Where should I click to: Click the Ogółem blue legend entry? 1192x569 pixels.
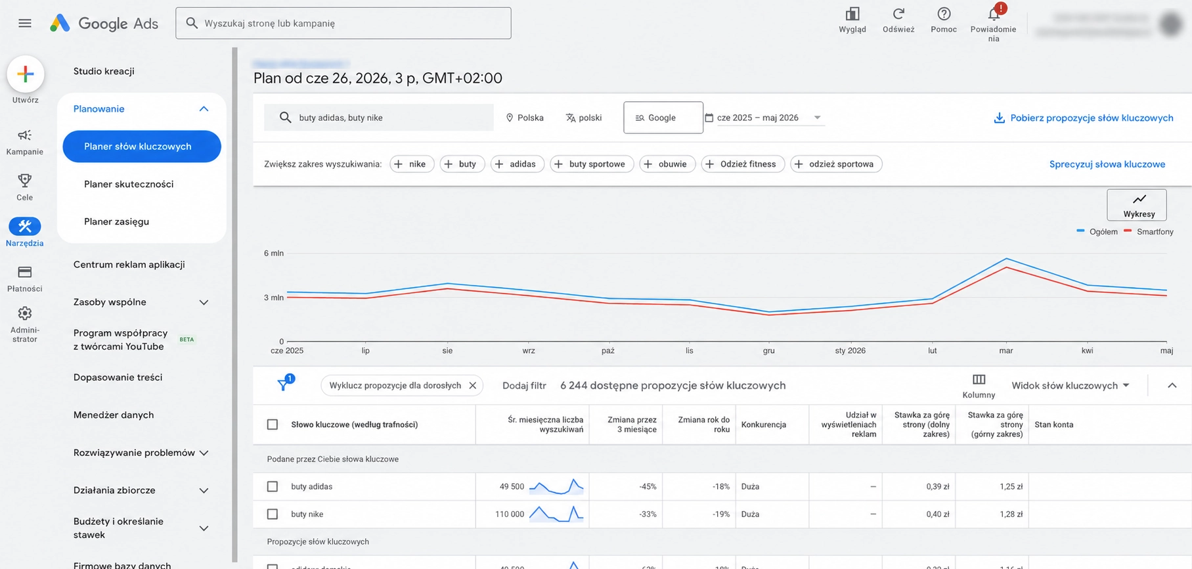coord(1097,232)
